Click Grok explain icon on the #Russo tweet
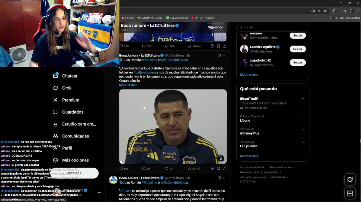This screenshot has width=361, height=202. click(219, 178)
